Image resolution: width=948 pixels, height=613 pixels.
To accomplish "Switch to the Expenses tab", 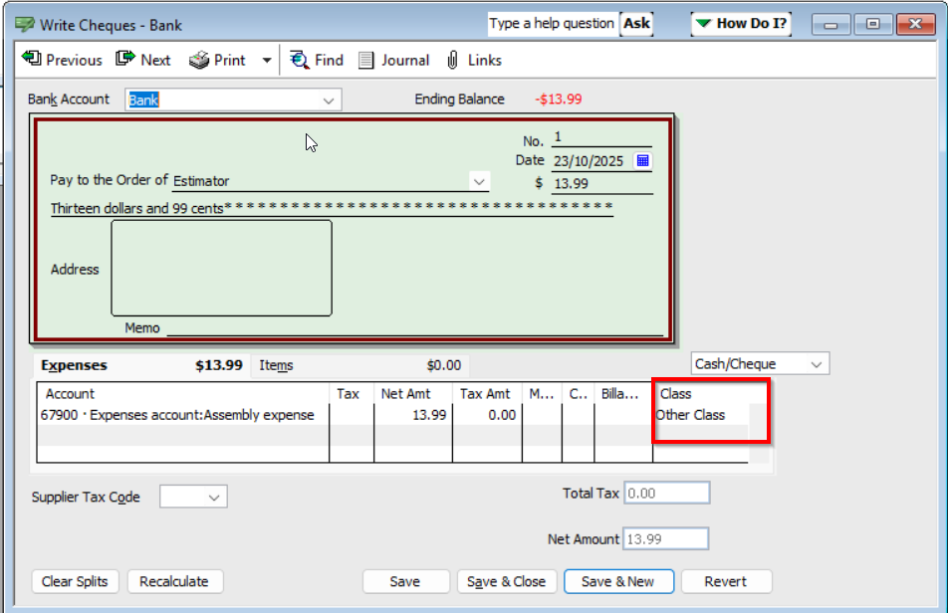I will coord(140,365).
